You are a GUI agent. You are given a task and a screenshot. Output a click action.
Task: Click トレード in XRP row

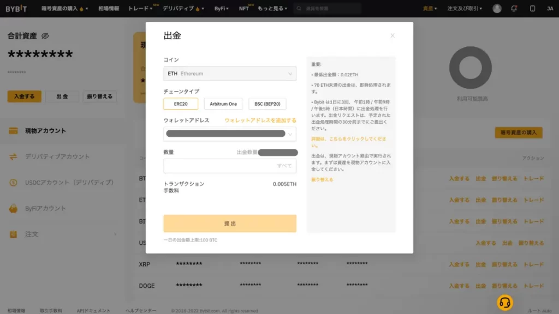(x=534, y=264)
